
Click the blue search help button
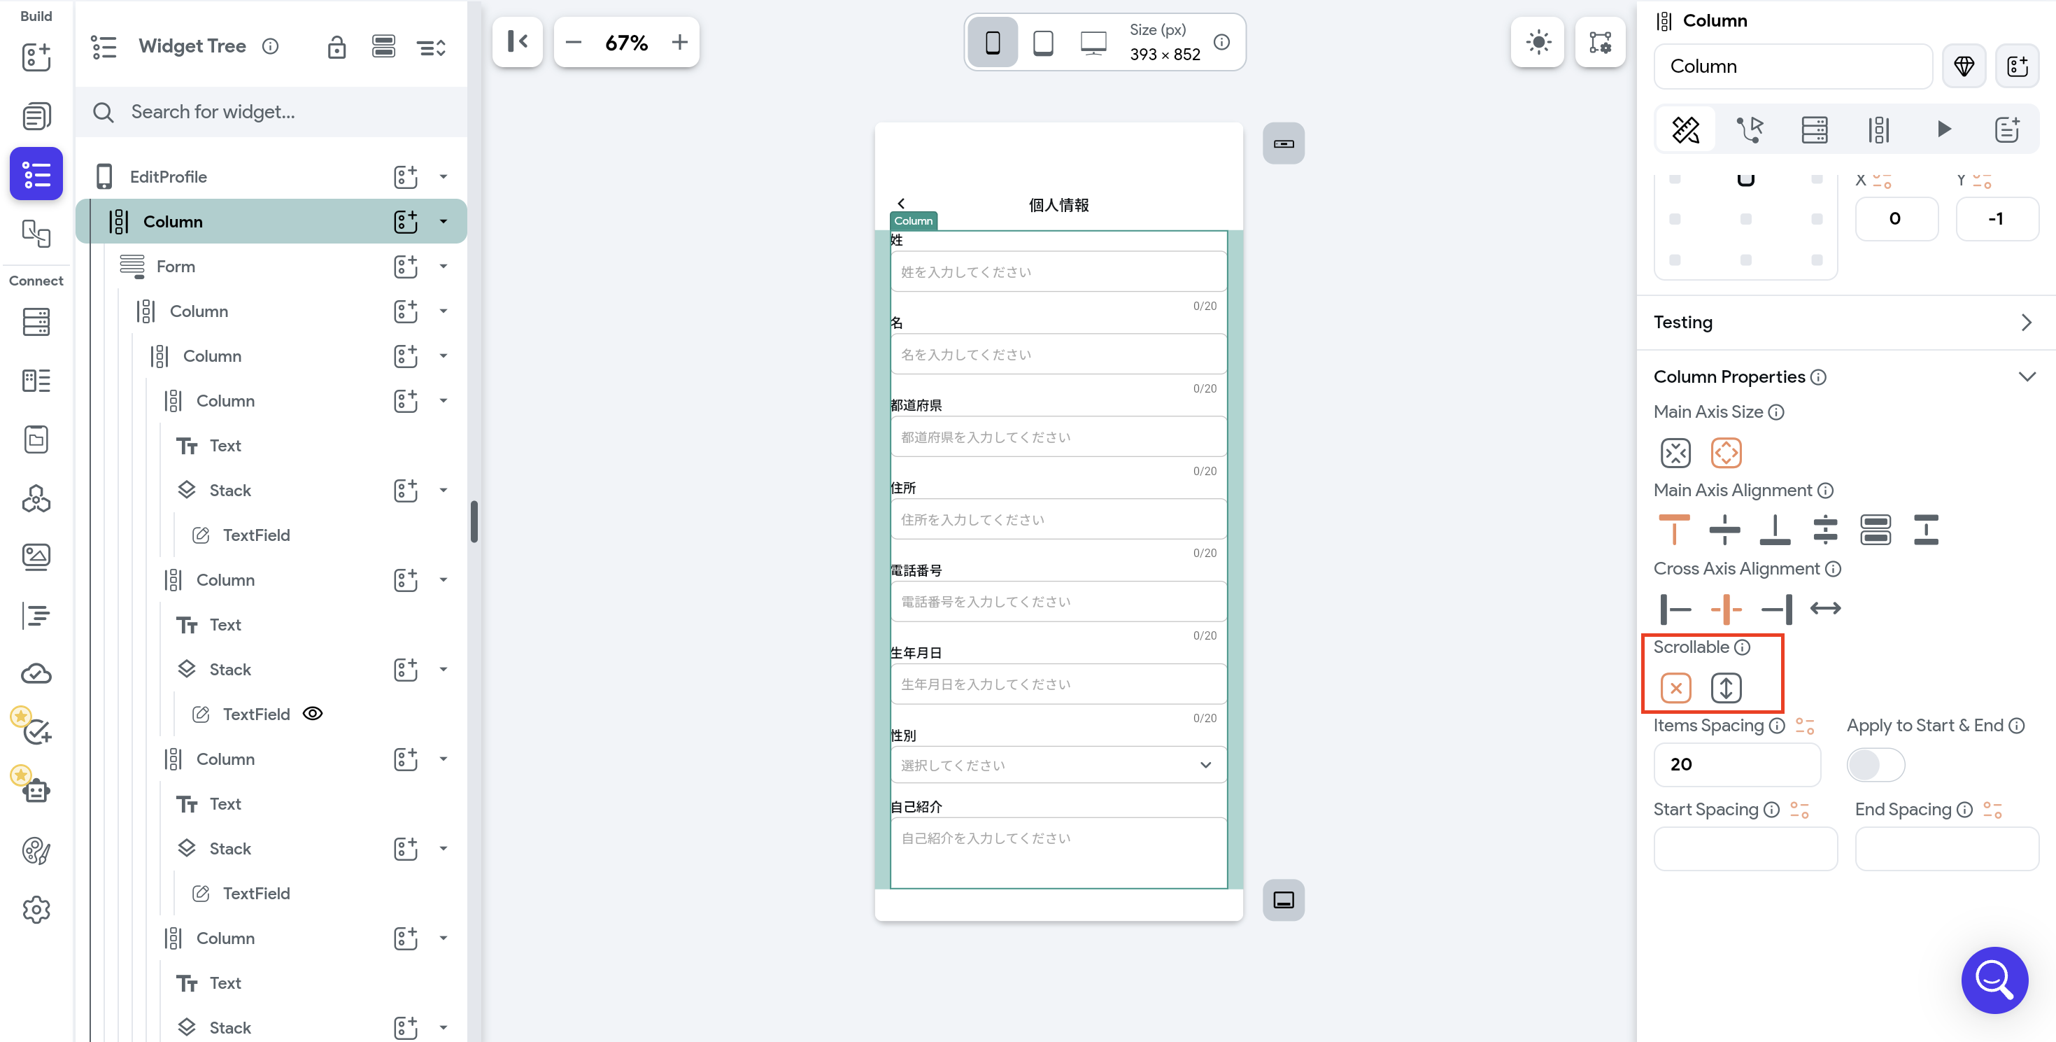pyautogui.click(x=1994, y=980)
